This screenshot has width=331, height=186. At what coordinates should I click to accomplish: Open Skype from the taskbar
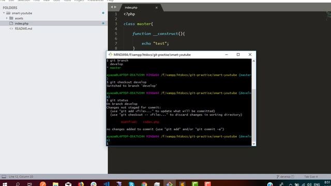(131, 184)
